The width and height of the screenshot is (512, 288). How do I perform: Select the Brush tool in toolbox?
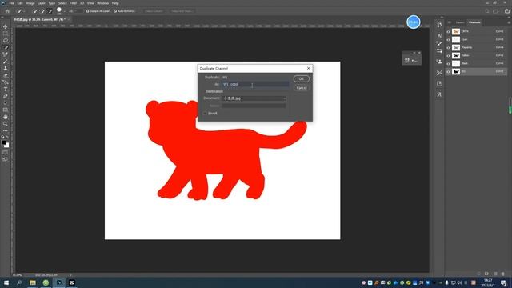(x=6, y=62)
